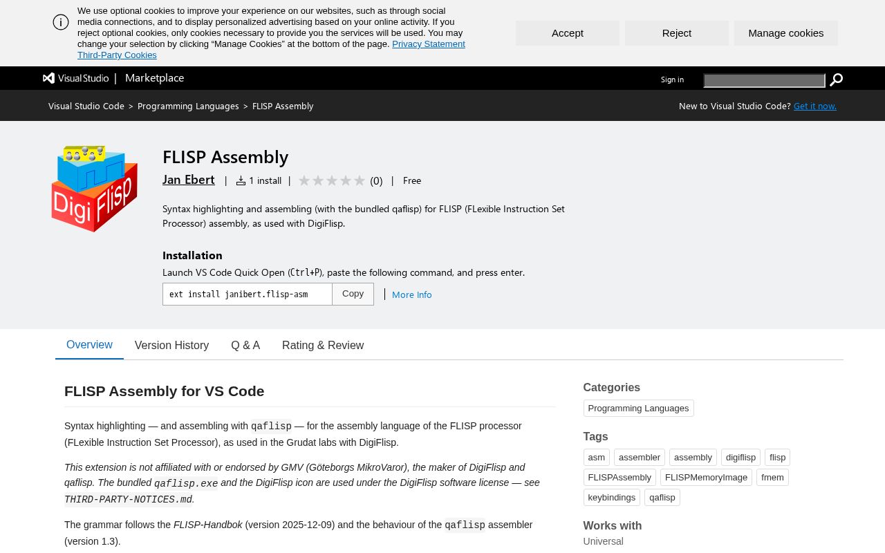Click the asm tag

pyautogui.click(x=597, y=458)
